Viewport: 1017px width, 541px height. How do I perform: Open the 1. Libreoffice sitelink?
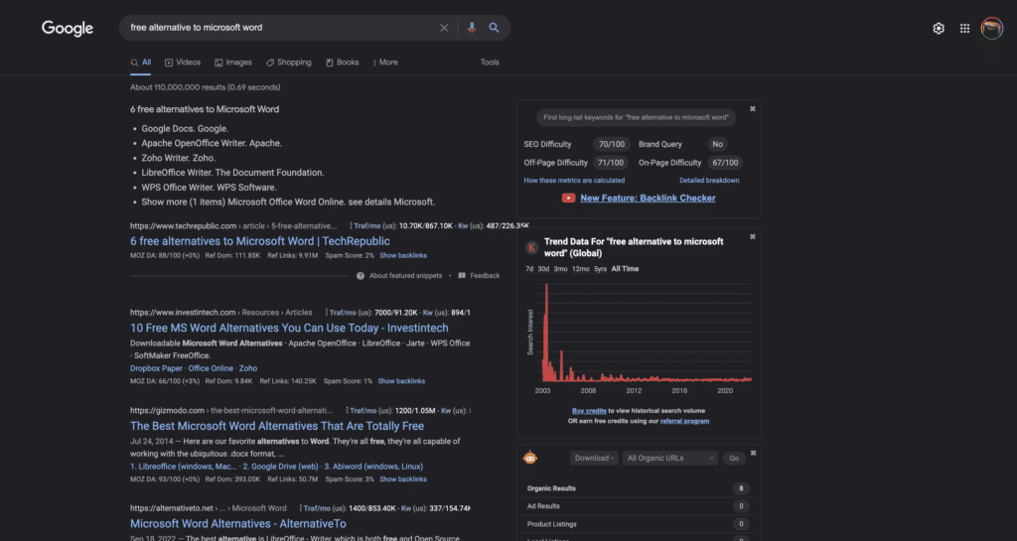tap(184, 467)
